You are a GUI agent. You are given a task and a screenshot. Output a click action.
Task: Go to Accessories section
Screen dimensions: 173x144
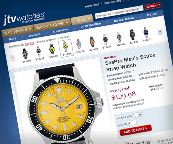(60, 31)
